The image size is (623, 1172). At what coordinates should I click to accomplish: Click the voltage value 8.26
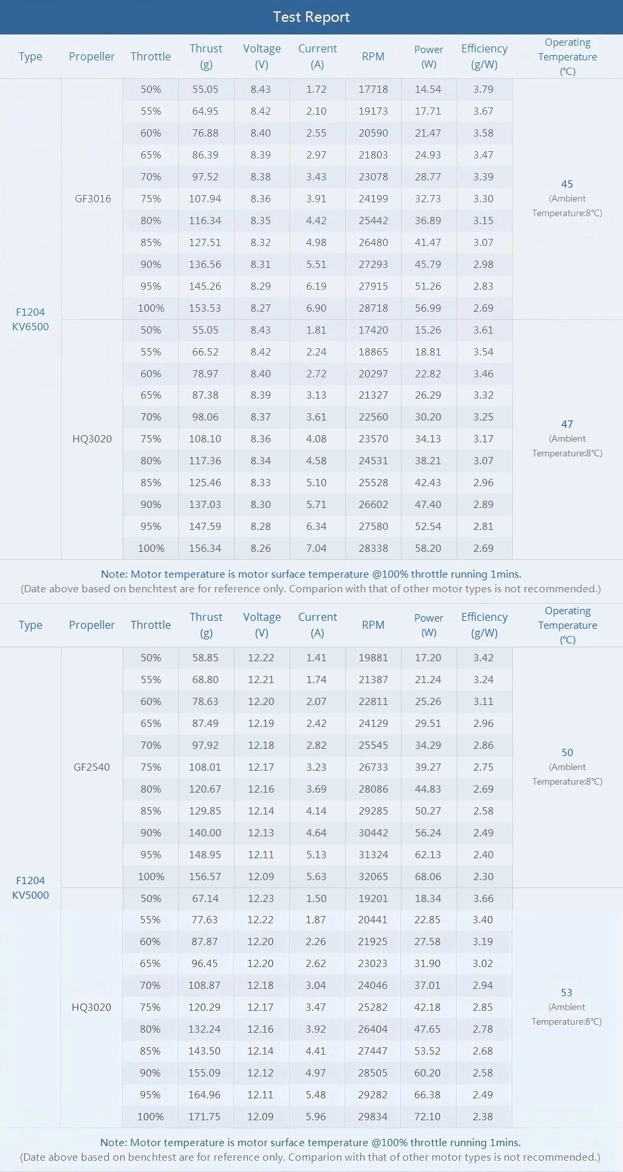[260, 548]
